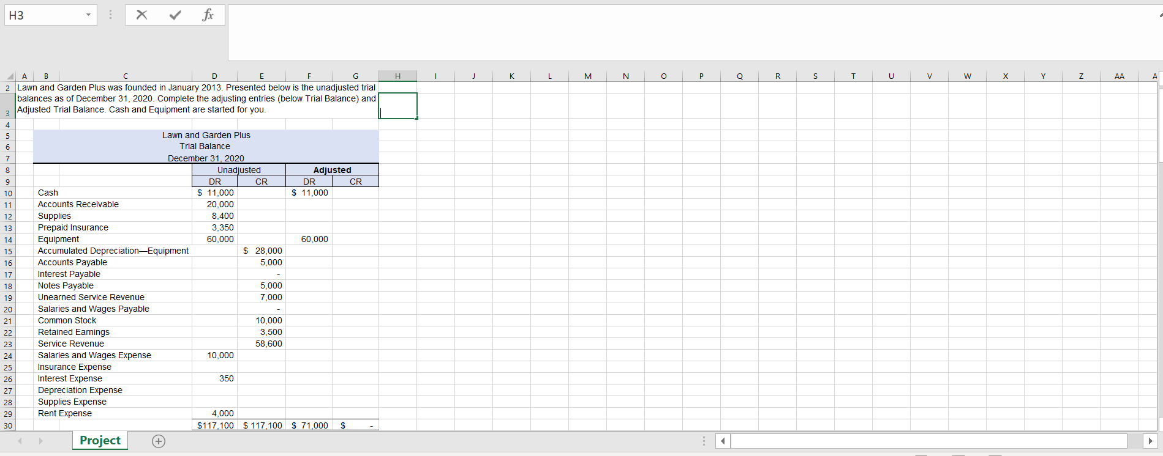Open the Name Box dropdown arrow
The width and height of the screenshot is (1163, 456).
coord(88,15)
